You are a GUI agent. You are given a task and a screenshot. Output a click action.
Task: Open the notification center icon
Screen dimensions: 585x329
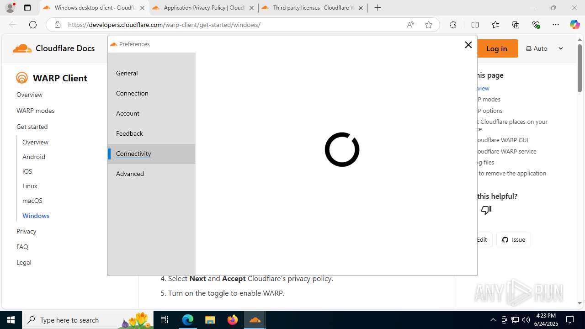point(570,320)
